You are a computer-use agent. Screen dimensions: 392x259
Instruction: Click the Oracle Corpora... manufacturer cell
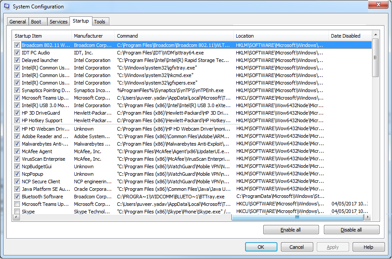92,189
